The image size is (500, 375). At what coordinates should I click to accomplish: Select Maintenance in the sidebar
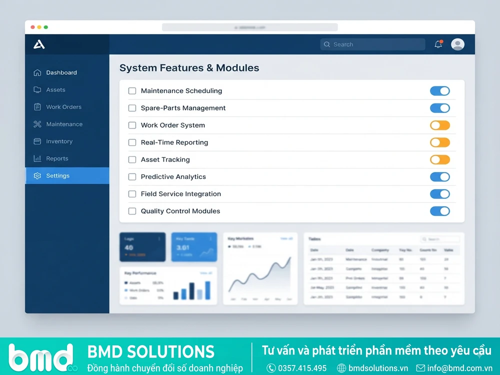tap(67, 124)
